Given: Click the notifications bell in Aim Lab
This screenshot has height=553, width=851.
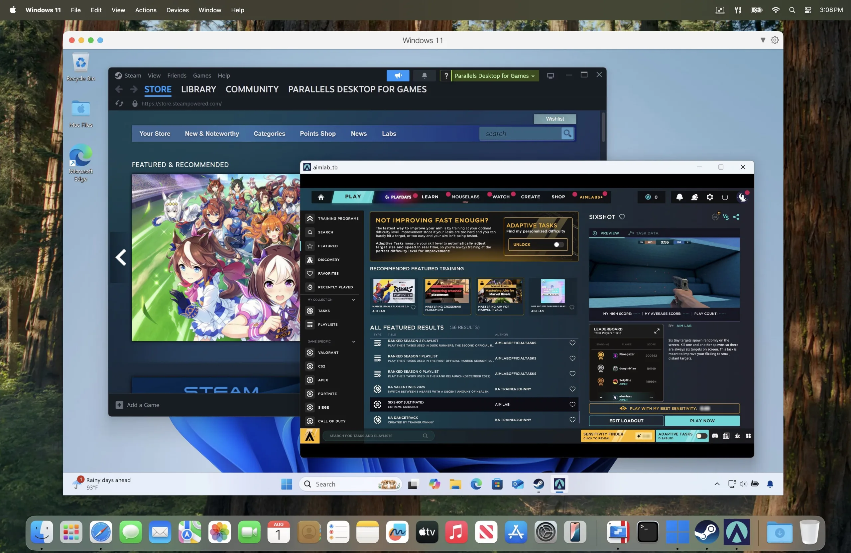Looking at the screenshot, I should tap(680, 197).
